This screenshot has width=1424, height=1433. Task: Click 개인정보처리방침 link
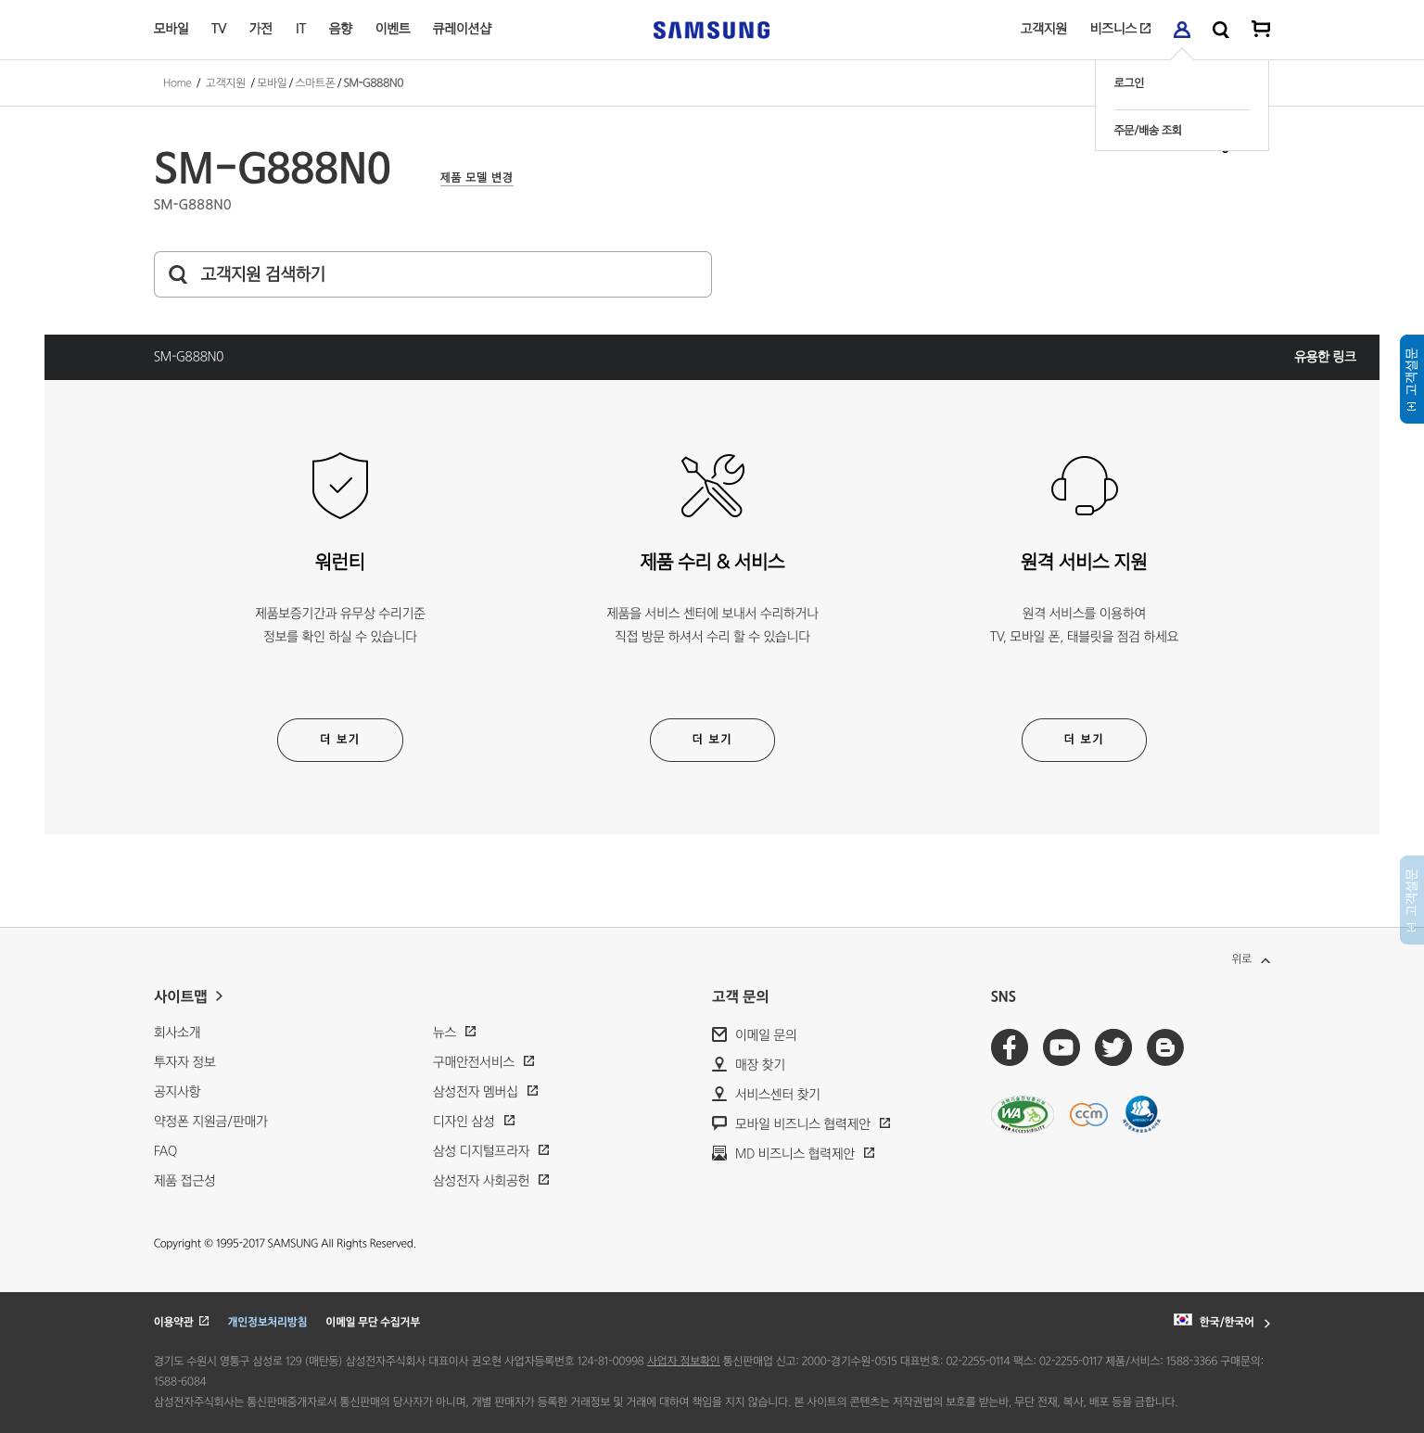click(267, 1322)
